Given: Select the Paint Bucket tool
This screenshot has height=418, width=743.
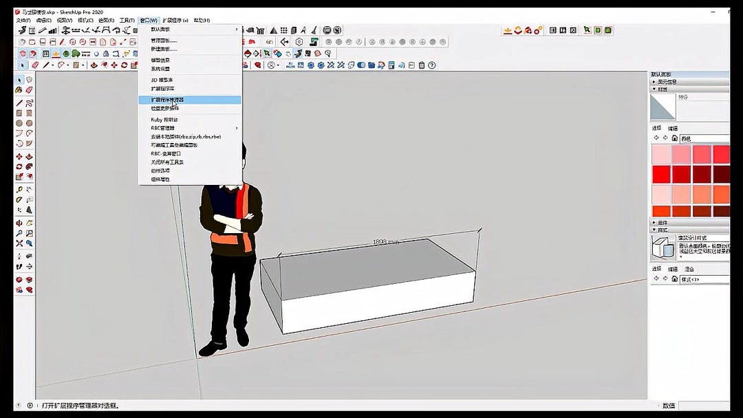Looking at the screenshot, I should 21,90.
